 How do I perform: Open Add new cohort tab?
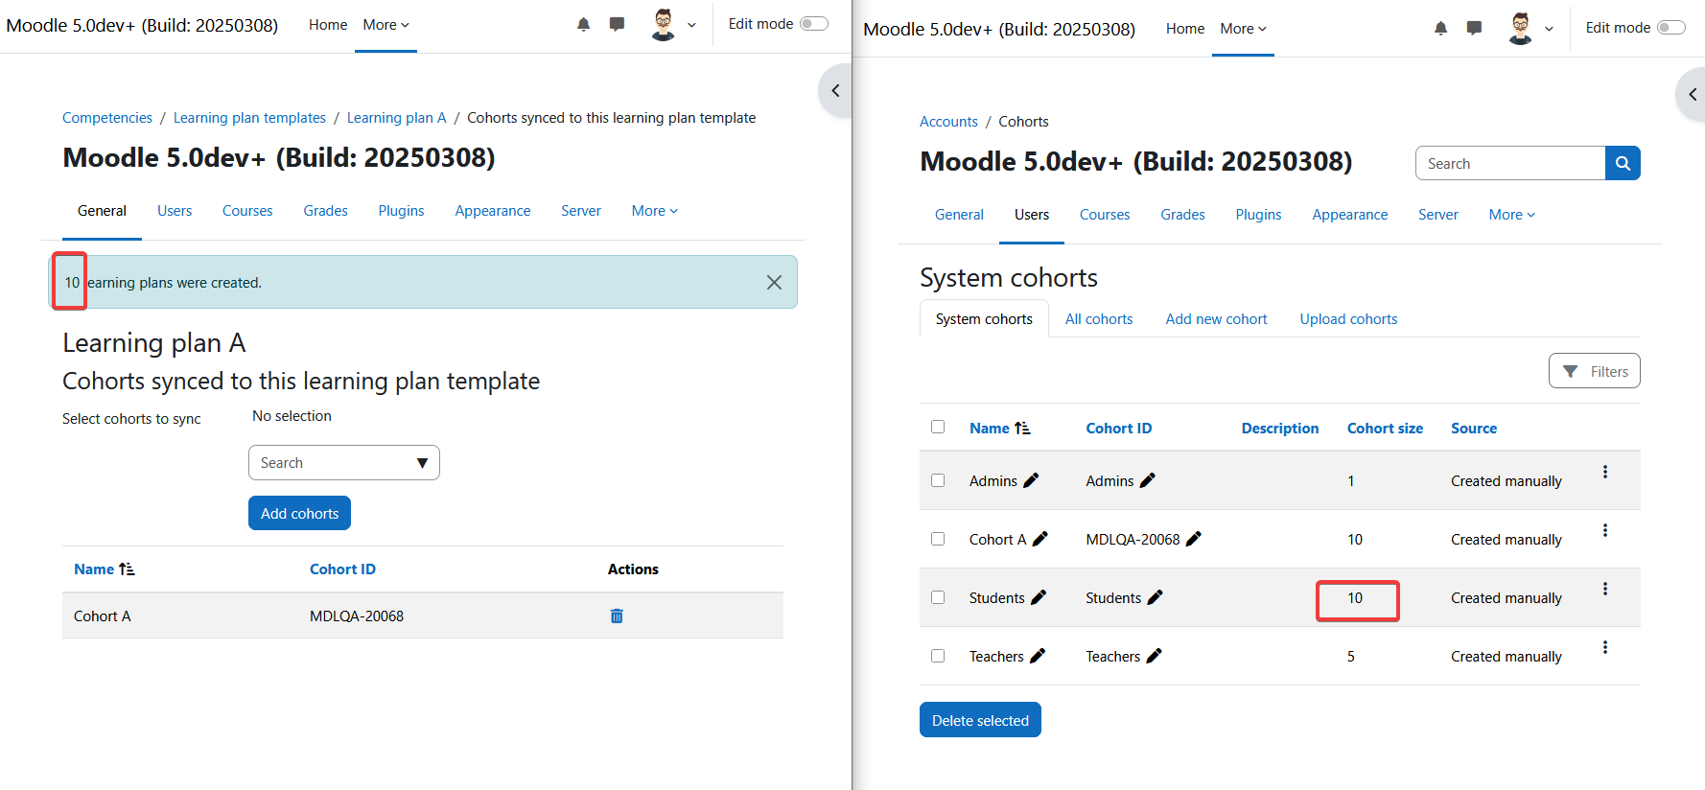coord(1216,319)
